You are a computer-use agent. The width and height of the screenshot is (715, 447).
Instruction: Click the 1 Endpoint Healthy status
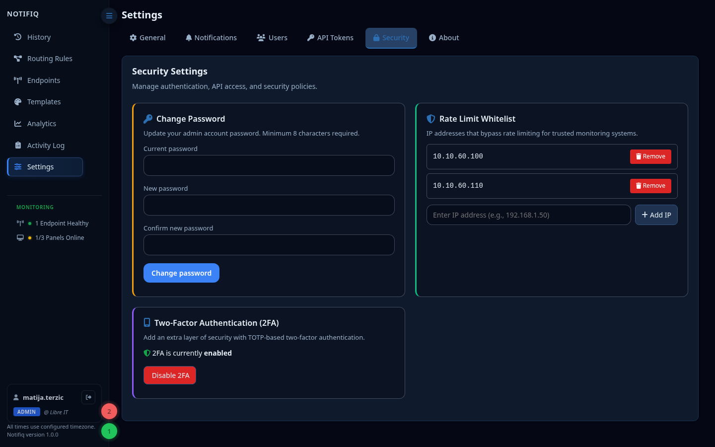tap(53, 223)
